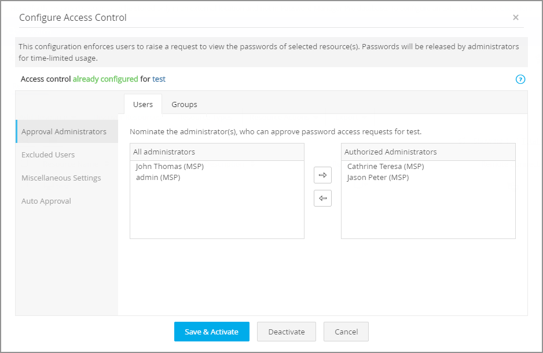
Task: Select Cathrine Teresa (MSP) in authorized list
Action: pyautogui.click(x=386, y=166)
